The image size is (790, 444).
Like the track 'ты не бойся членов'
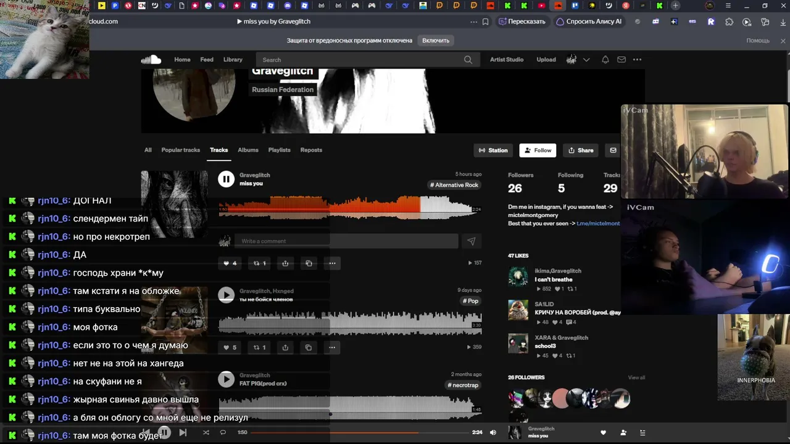coord(230,347)
